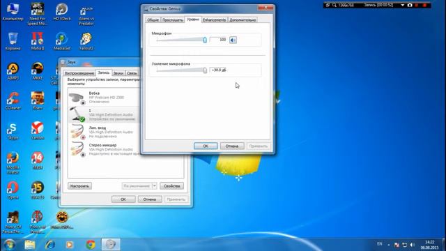Viewport: 446px width, 251px height.
Task: Switch to Playback tab in Sound window
Action: [79, 73]
